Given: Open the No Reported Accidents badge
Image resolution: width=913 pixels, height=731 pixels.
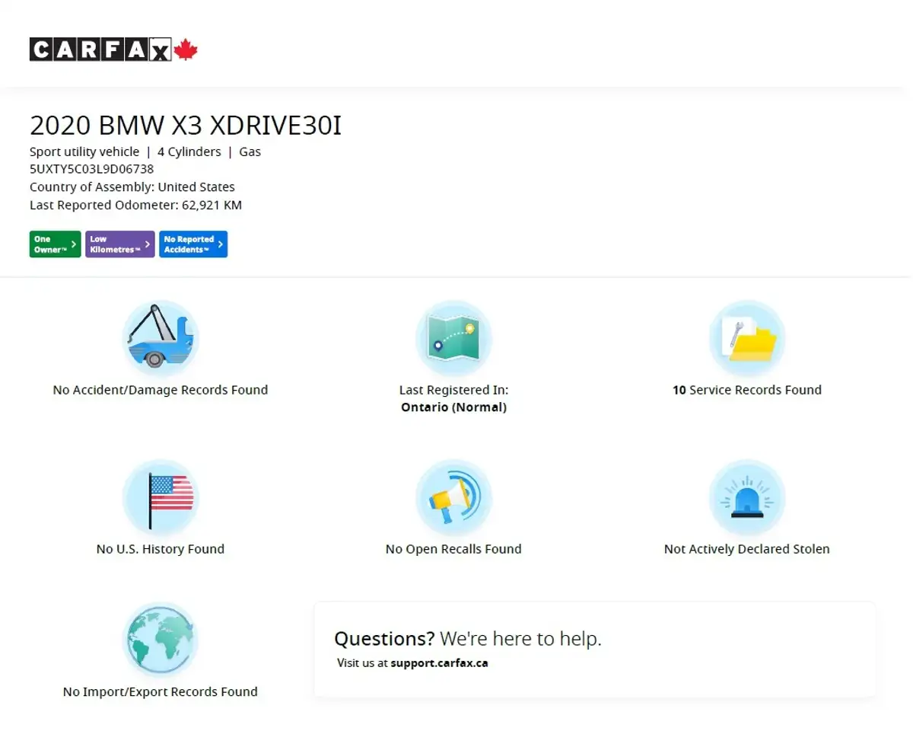Looking at the screenshot, I should pos(193,244).
